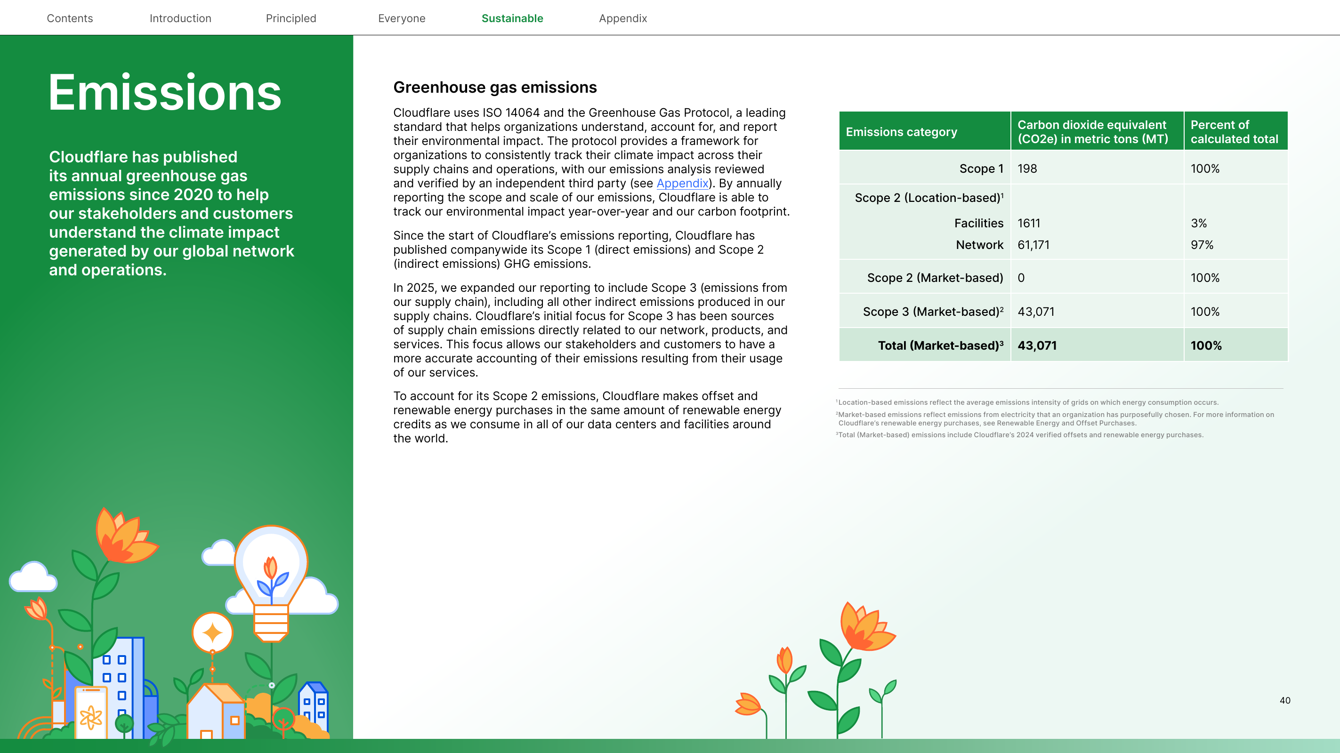Go to the Introduction section

pyautogui.click(x=180, y=18)
